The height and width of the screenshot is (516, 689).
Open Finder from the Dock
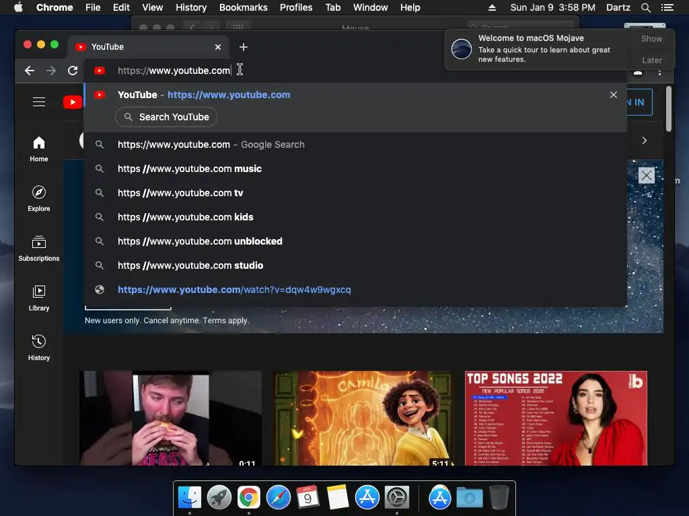coord(190,498)
